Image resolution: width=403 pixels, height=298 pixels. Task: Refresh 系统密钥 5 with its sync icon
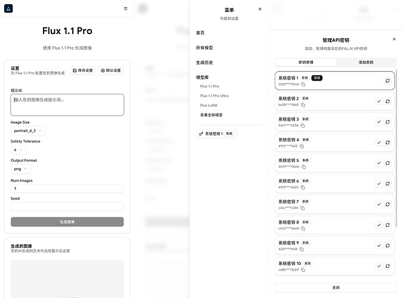coord(387,163)
